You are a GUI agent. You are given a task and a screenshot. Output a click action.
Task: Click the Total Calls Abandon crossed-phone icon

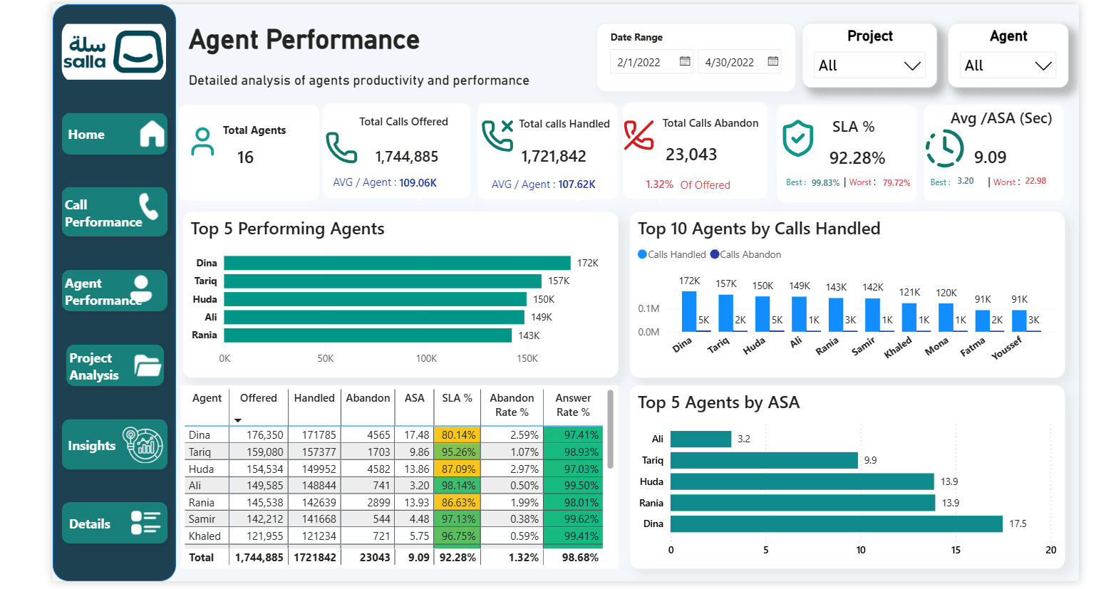point(639,135)
